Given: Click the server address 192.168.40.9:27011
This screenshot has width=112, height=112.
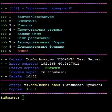Looking at the screenshot, I should (x=60, y=64).
